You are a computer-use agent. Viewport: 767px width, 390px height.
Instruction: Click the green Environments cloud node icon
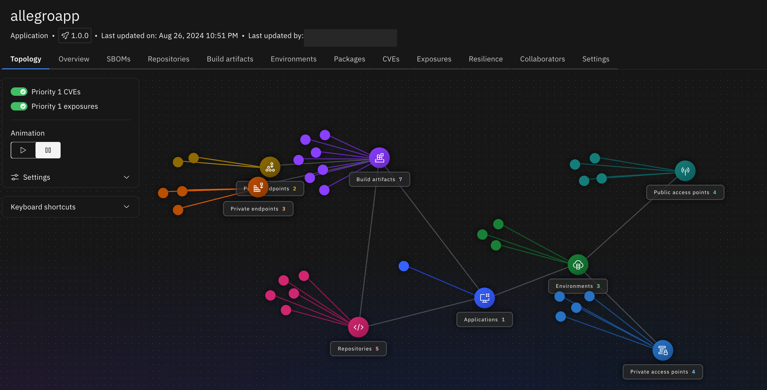click(578, 264)
